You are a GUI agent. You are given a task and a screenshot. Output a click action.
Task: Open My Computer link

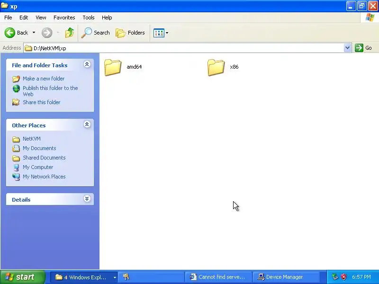38,167
